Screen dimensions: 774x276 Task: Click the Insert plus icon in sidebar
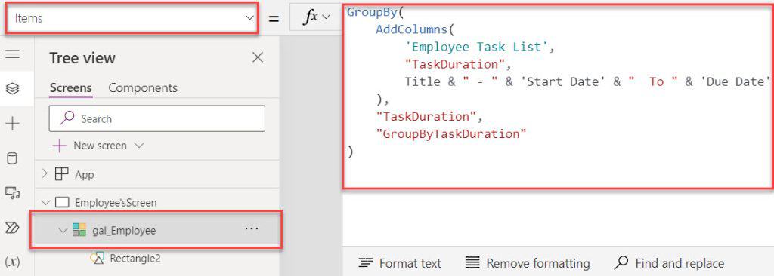click(x=12, y=124)
